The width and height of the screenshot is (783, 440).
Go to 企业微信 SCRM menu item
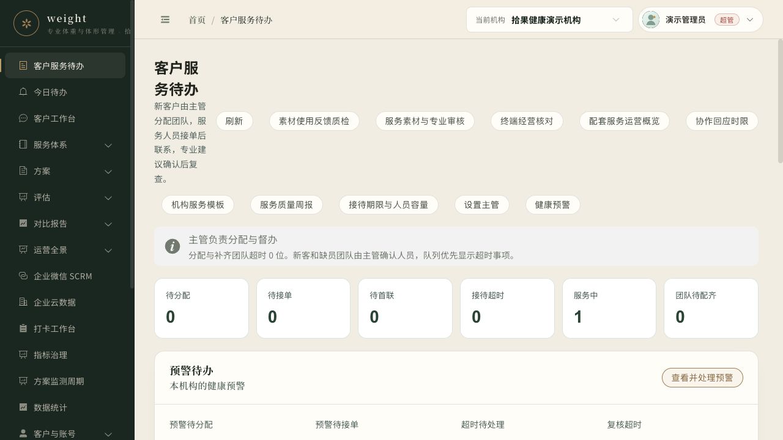tap(65, 276)
